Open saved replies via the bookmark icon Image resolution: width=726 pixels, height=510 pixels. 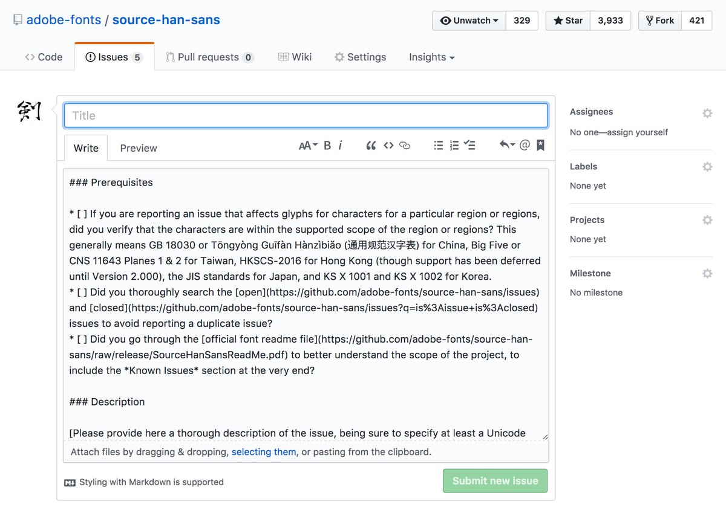(540, 145)
